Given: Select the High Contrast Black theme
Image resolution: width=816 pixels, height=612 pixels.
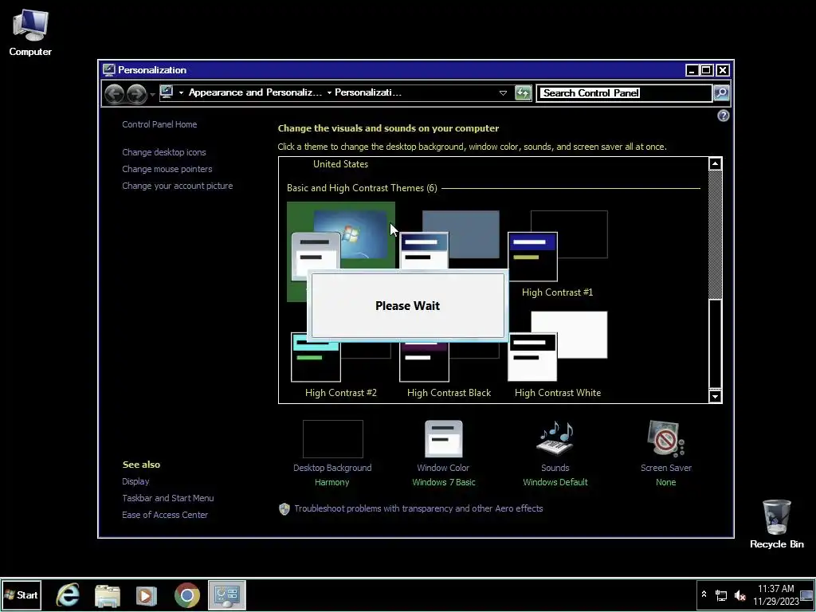Looking at the screenshot, I should coord(449,365).
